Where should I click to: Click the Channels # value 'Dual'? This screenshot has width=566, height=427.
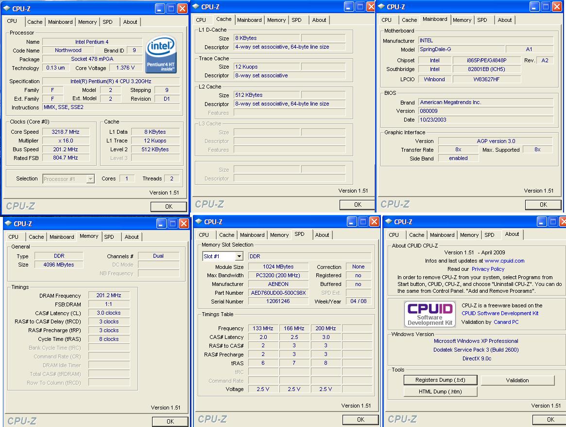(158, 256)
